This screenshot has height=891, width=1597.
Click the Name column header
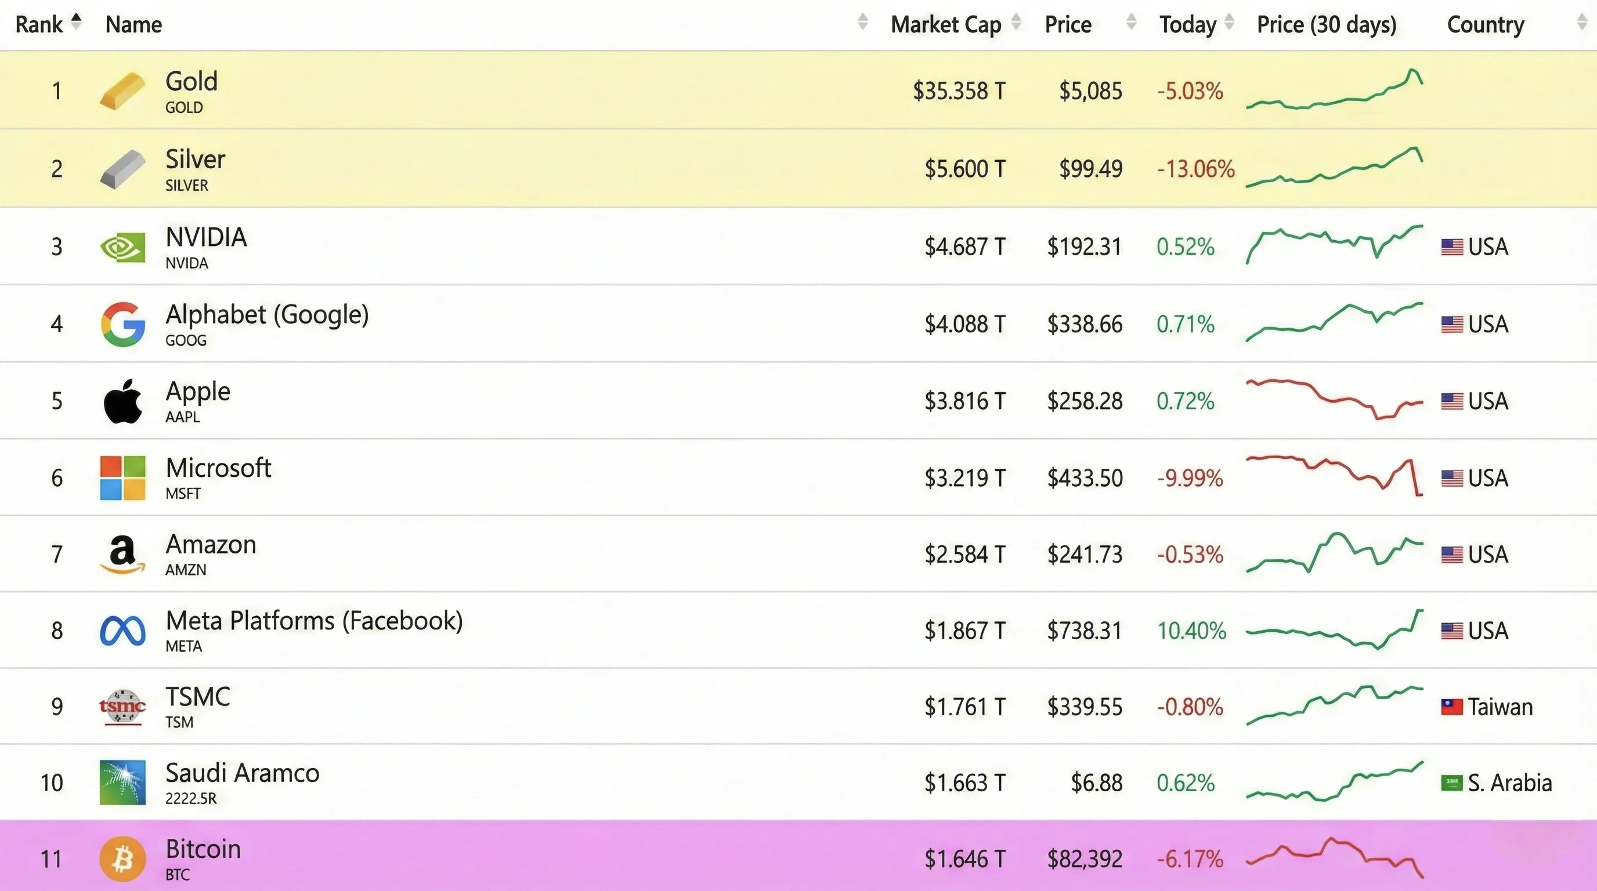pos(133,25)
